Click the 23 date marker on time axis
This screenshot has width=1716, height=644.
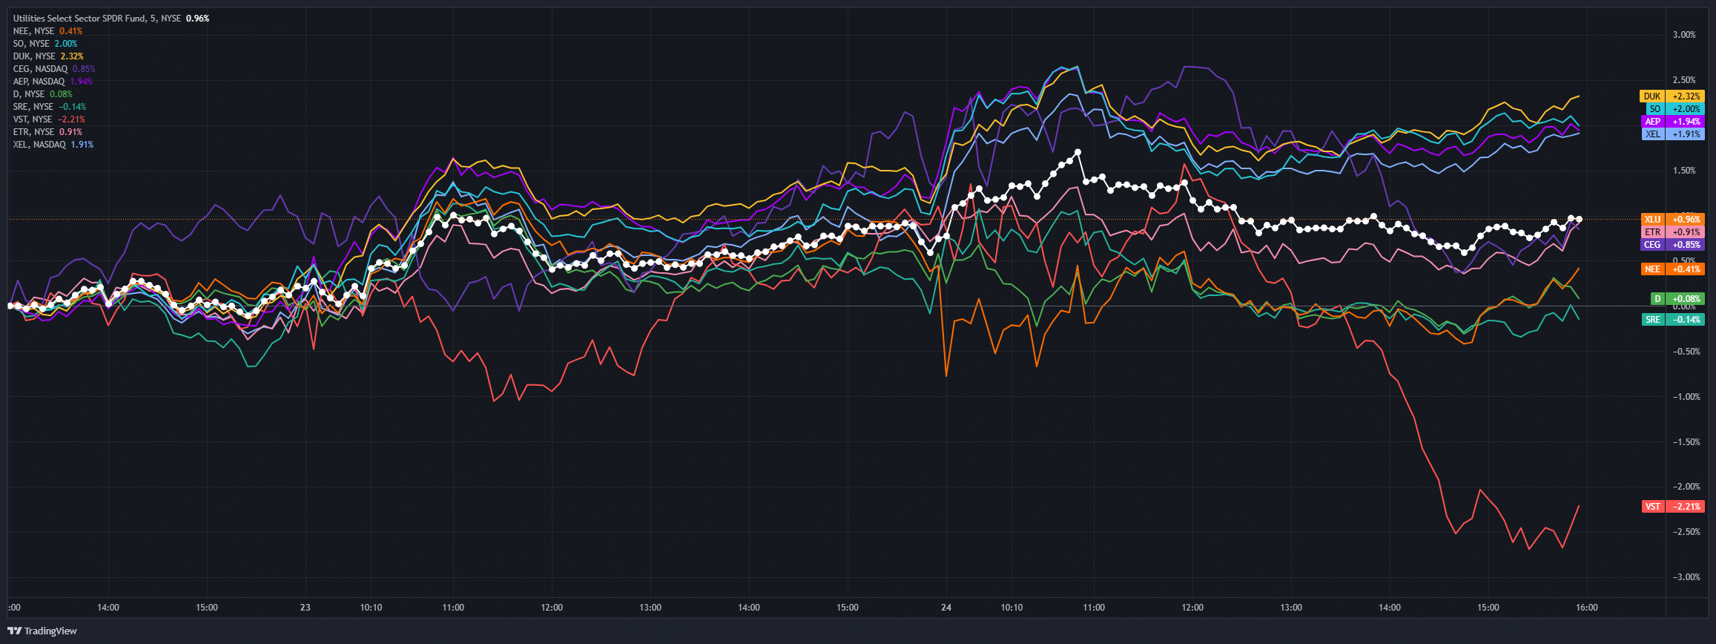(306, 608)
